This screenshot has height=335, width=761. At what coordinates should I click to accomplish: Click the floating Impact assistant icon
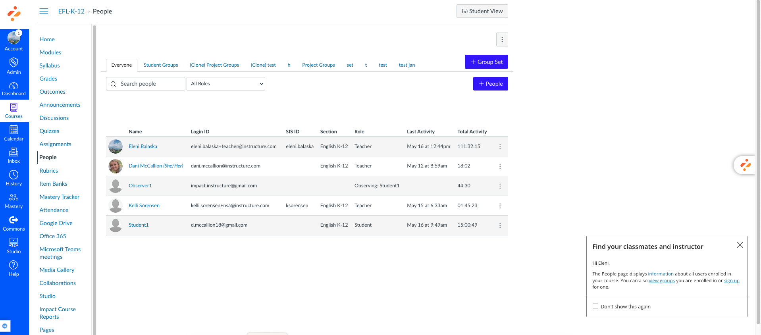coord(745,165)
